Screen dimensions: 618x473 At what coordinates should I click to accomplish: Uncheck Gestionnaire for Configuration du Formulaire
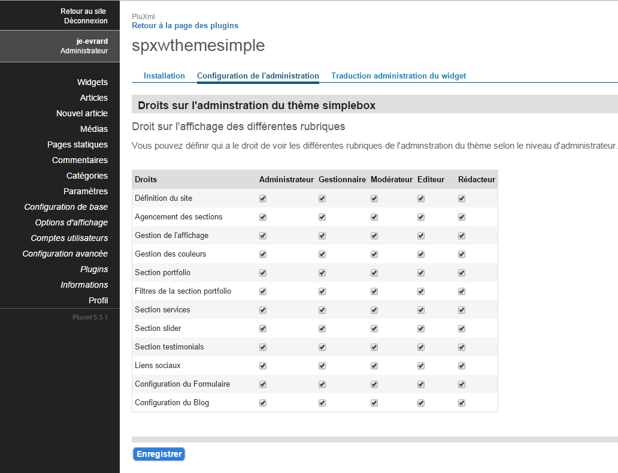tap(322, 384)
